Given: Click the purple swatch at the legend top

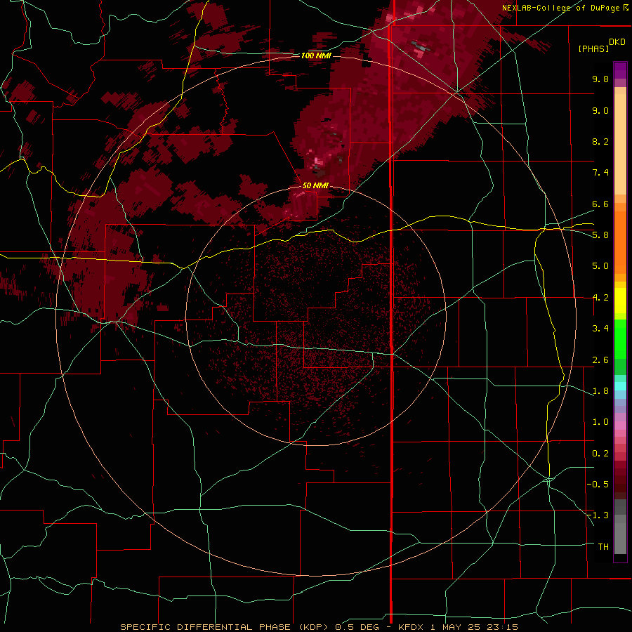Looking at the screenshot, I should point(620,70).
